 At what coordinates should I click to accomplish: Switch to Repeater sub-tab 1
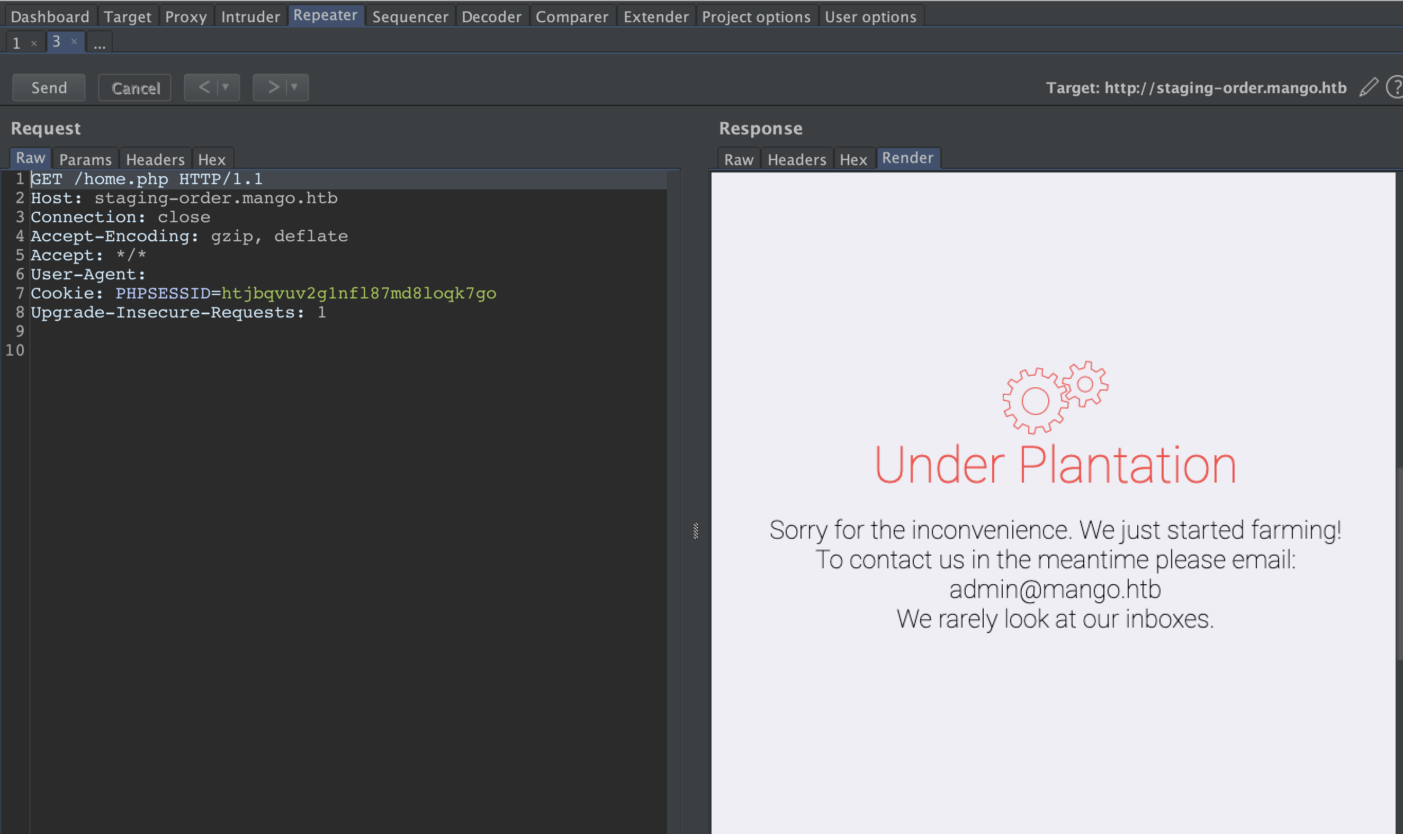click(17, 43)
